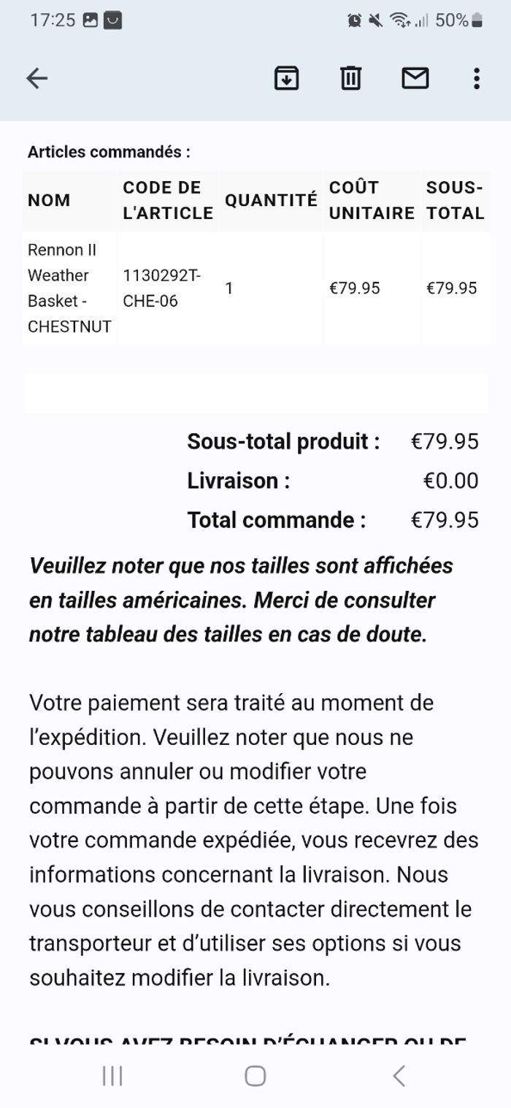Select the article code 1130292T-CHE-06
This screenshot has width=511, height=1108.
click(x=162, y=288)
